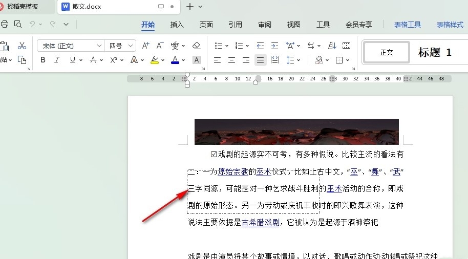
Task: Decrease indent icon
Action: pyautogui.click(x=260, y=46)
